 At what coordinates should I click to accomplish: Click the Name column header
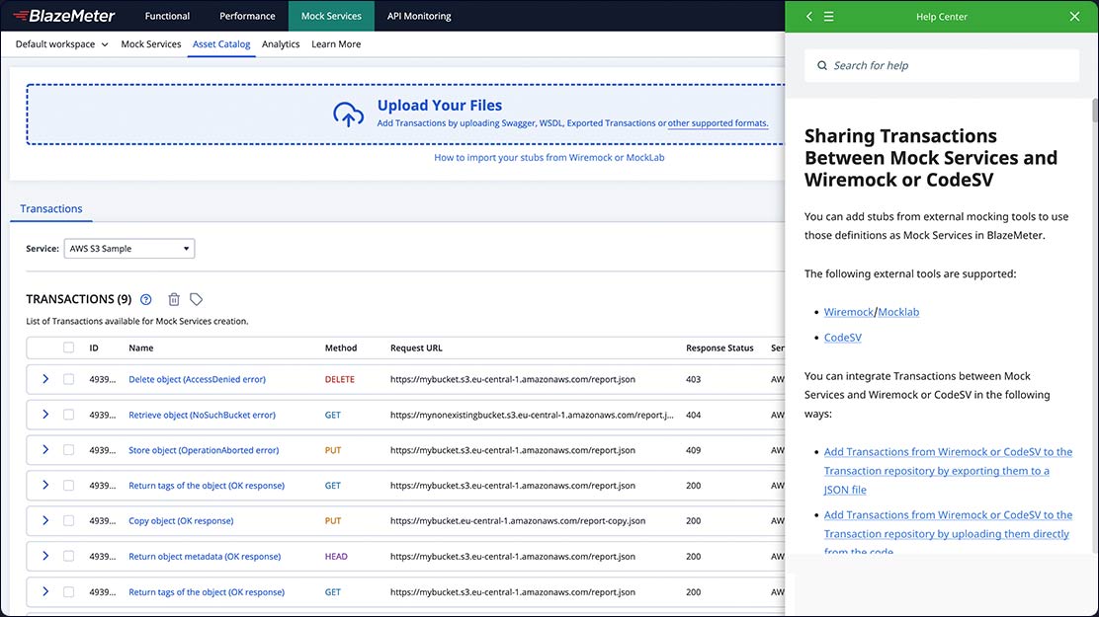coord(141,347)
